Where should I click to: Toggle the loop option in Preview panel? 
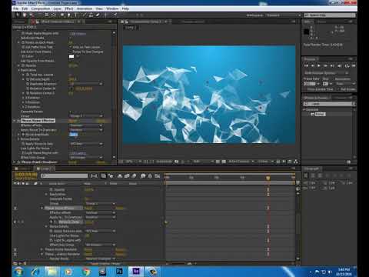(347, 66)
